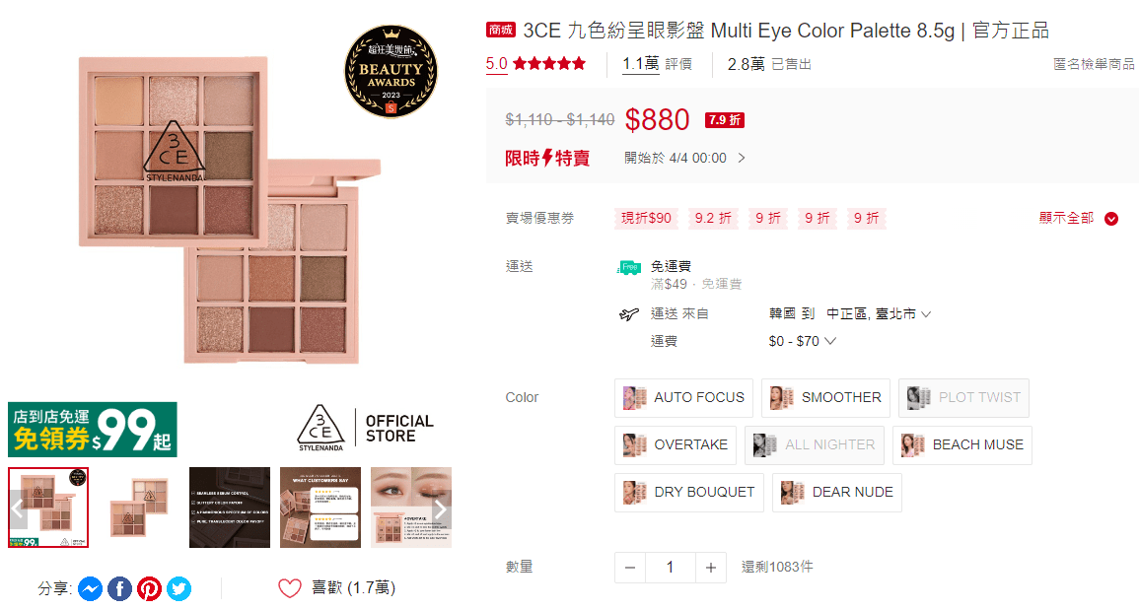
Task: Share product via Messenger icon
Action: [x=90, y=588]
